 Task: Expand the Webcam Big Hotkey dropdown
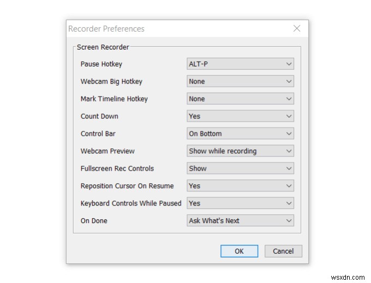pos(240,82)
